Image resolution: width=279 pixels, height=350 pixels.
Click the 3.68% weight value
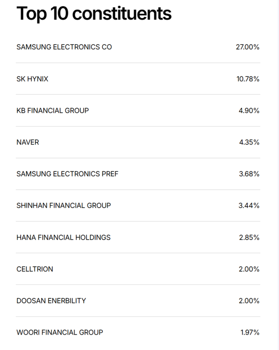[249, 174]
